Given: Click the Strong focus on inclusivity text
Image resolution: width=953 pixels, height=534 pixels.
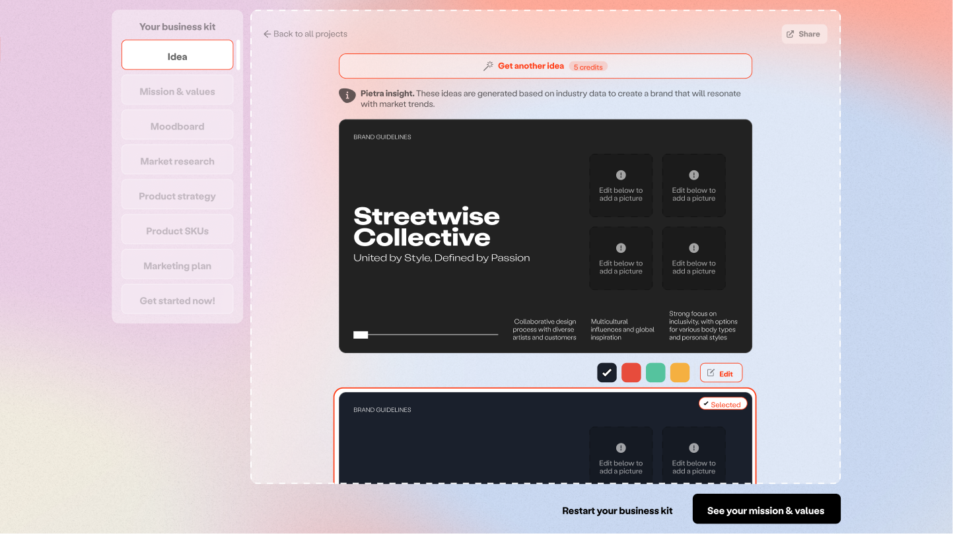Looking at the screenshot, I should coord(703,325).
